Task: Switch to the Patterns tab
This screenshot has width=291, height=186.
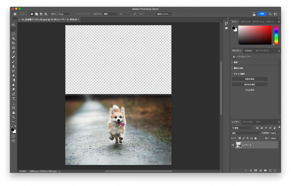Action: pos(270,22)
